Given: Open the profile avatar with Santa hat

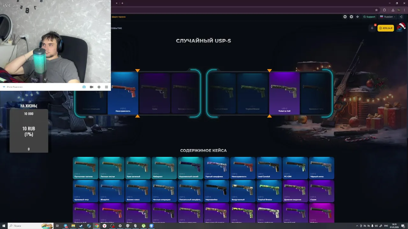Looking at the screenshot, I should click(x=400, y=28).
